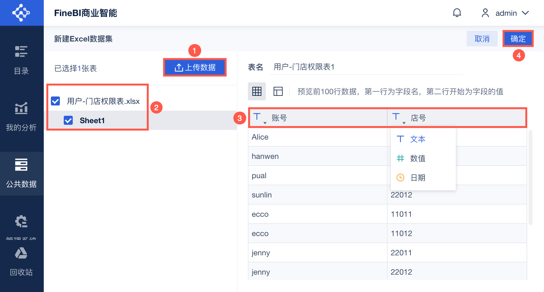Uncheck the 用户-门店权限表.xlsx file checkbox
Image resolution: width=544 pixels, height=292 pixels.
[55, 101]
